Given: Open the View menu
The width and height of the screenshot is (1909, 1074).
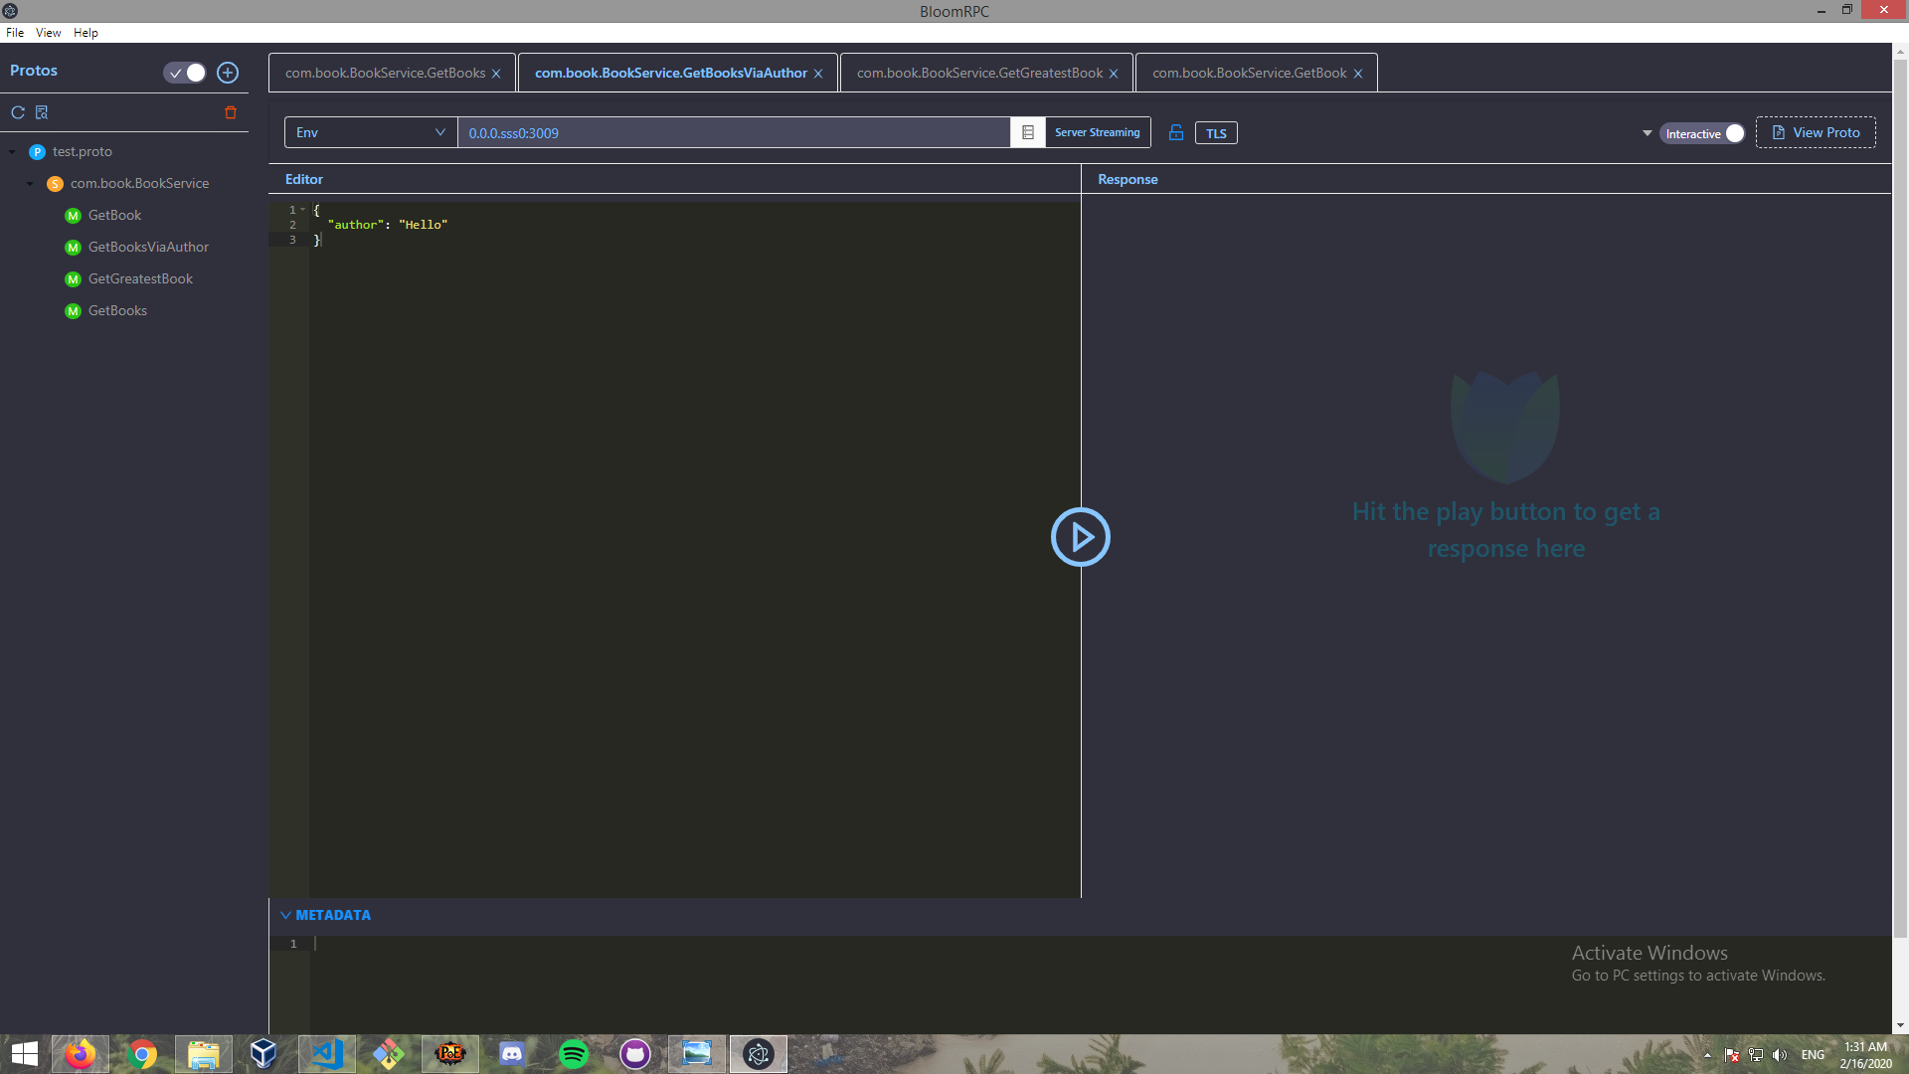Looking at the screenshot, I should pyautogui.click(x=47, y=32).
